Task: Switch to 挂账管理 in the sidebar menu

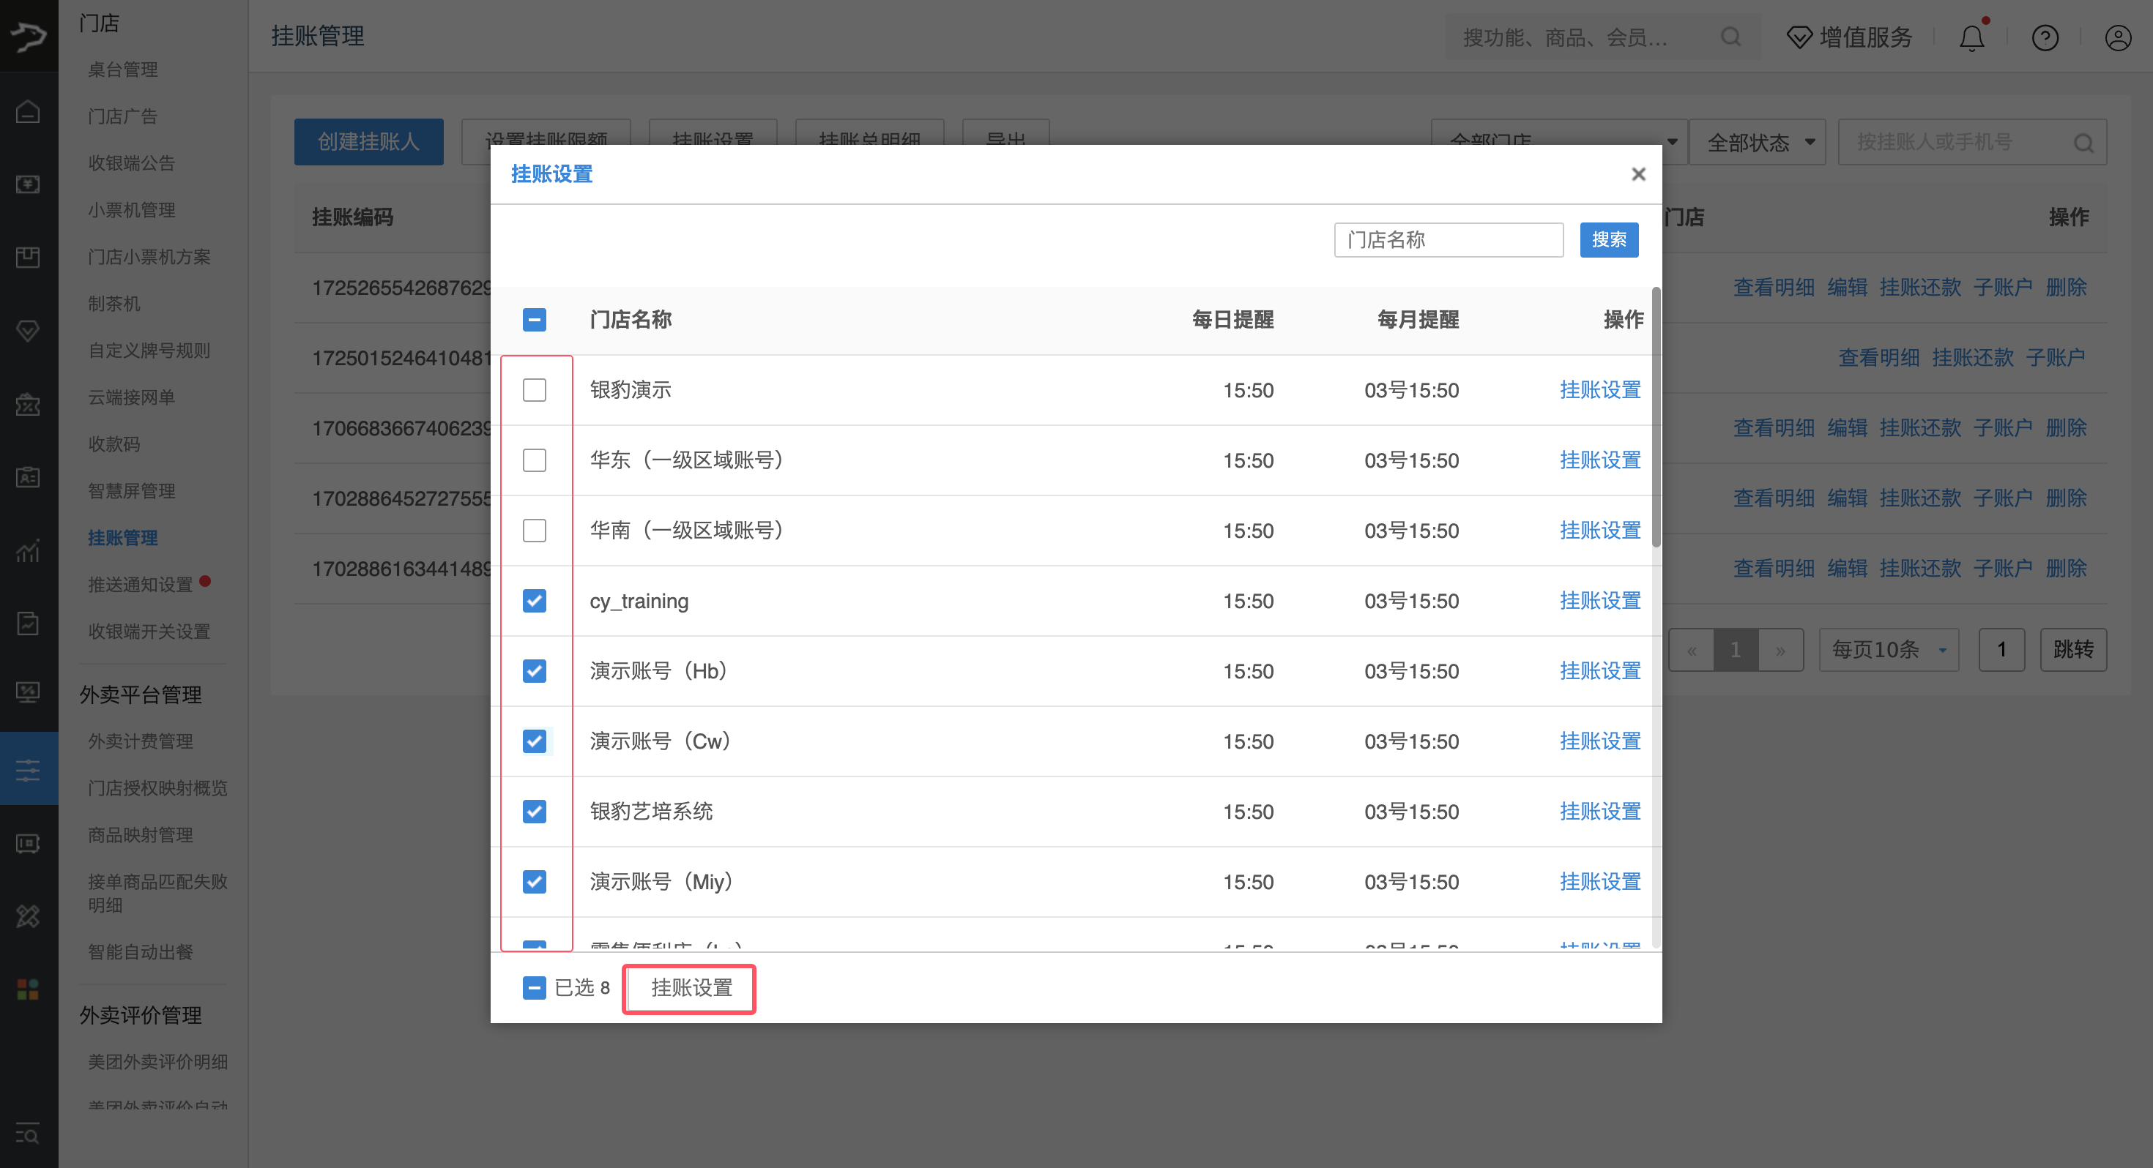Action: click(122, 537)
